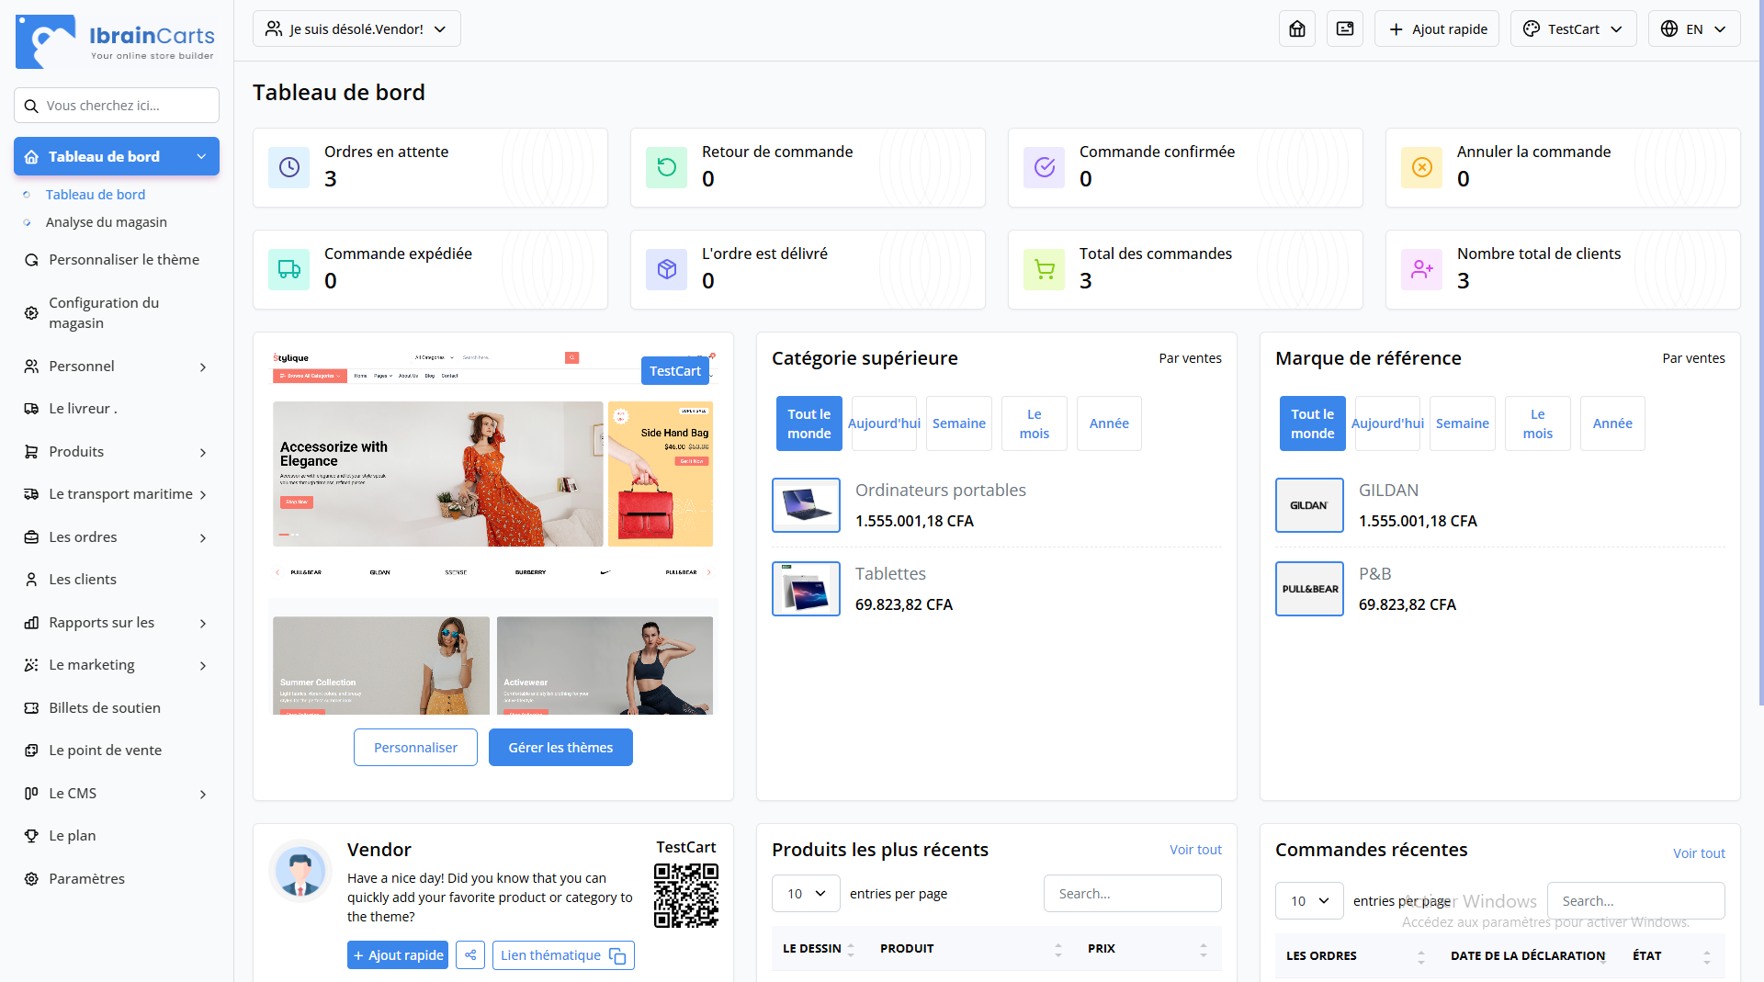Click the 'Gérer les thèmes' button

[560, 748]
